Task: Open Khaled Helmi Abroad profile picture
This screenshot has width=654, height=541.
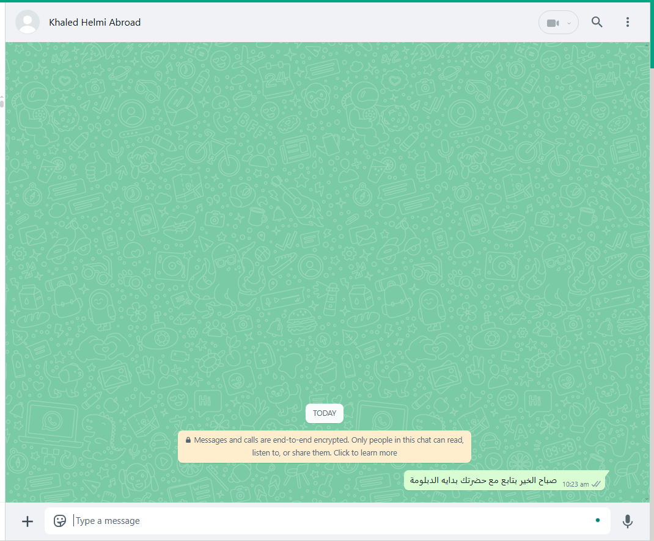Action: (28, 22)
